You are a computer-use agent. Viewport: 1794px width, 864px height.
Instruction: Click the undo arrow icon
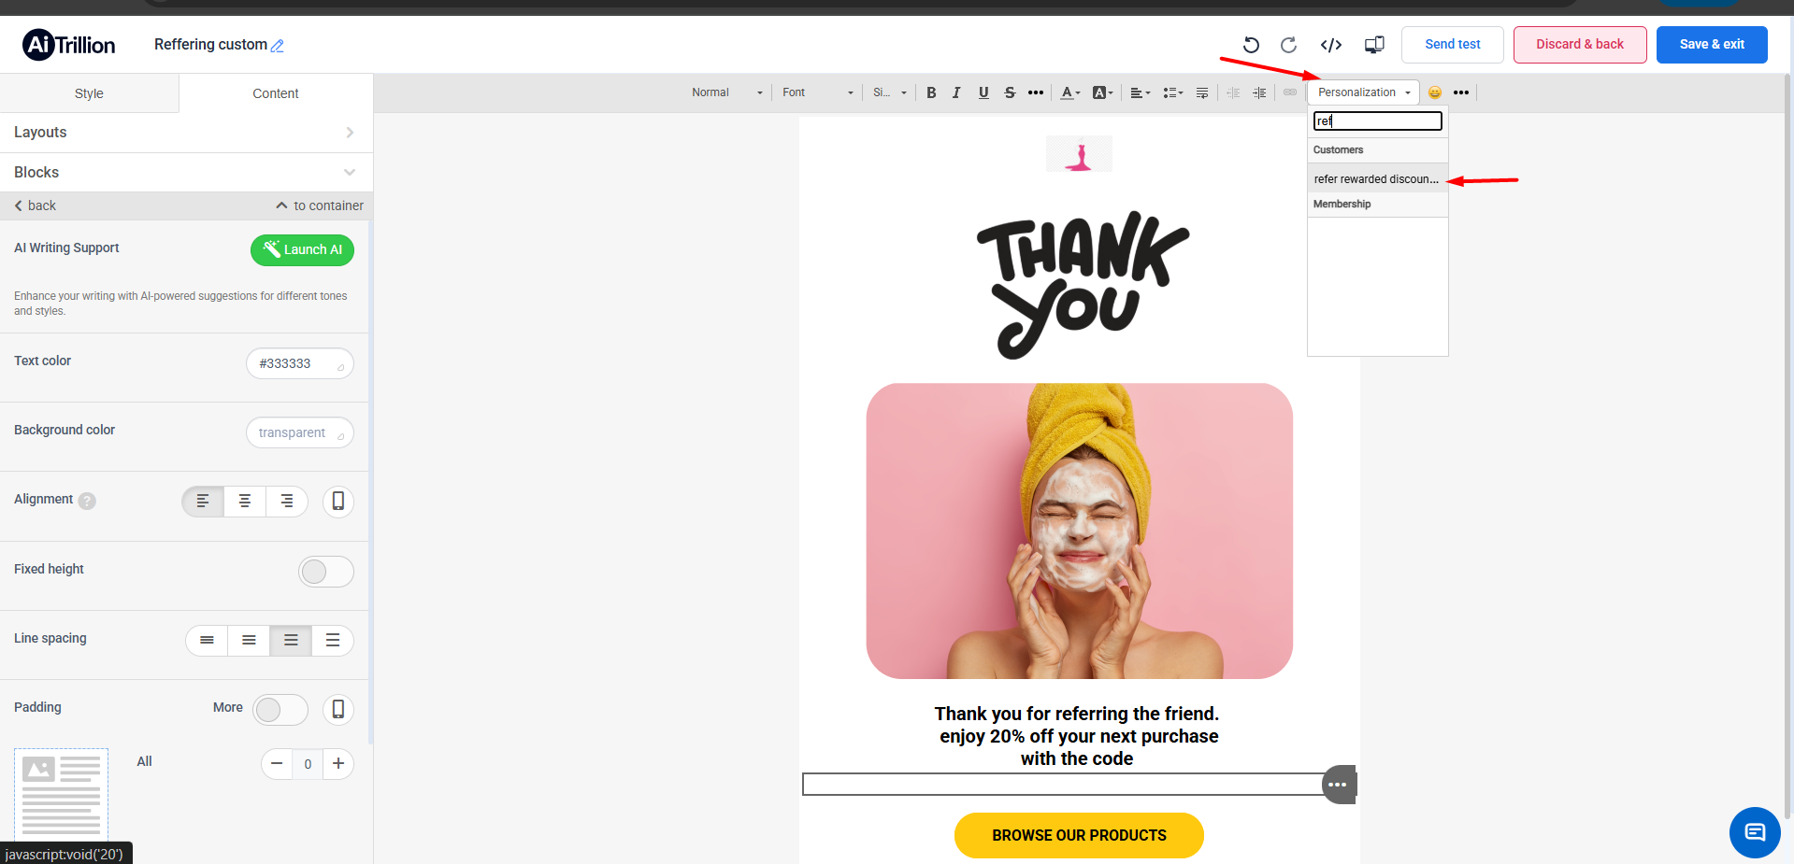click(1251, 45)
